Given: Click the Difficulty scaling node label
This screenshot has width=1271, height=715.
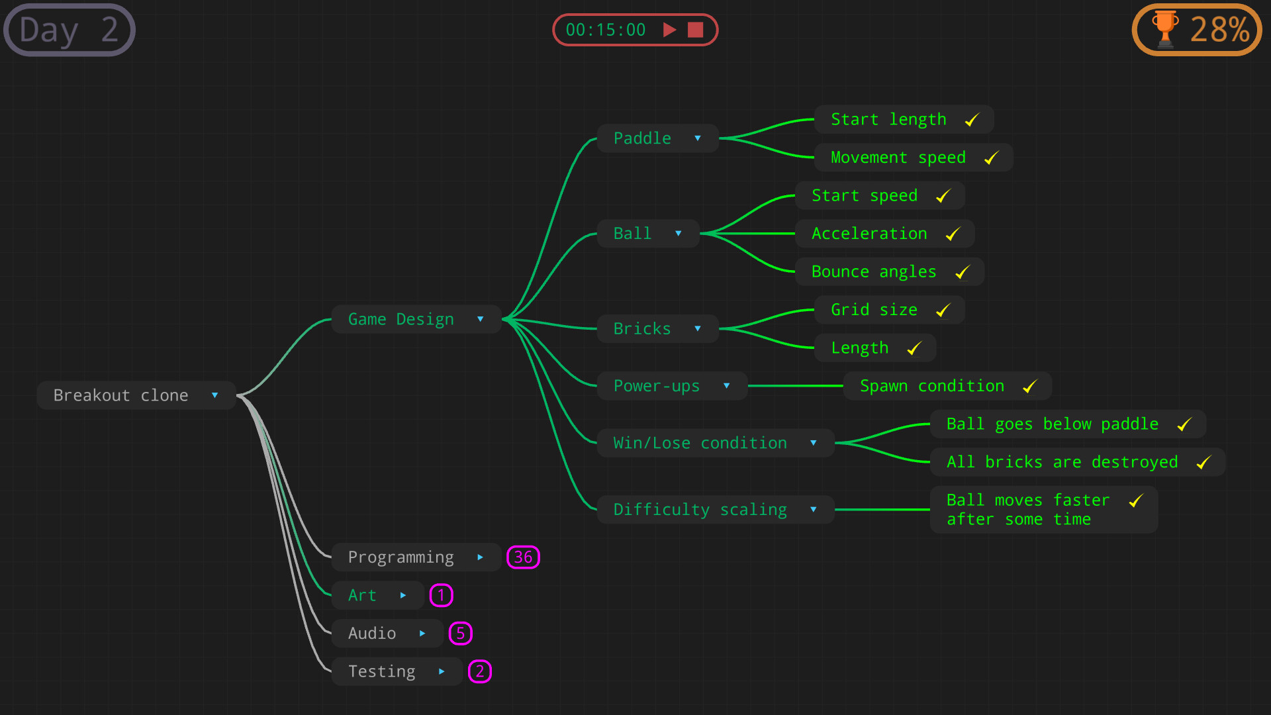Looking at the screenshot, I should click(700, 510).
